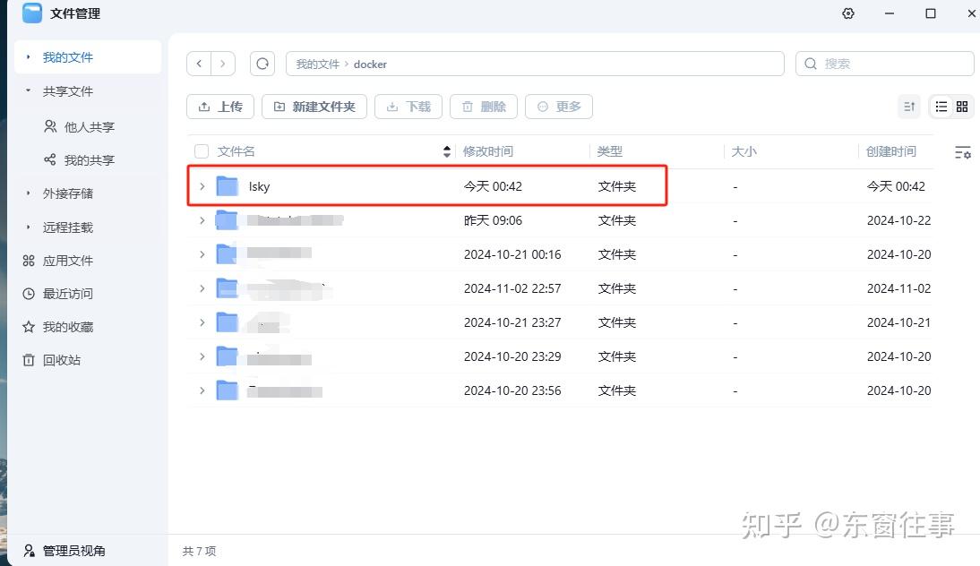The width and height of the screenshot is (980, 566).
Task: Expand the 外接存储 sidebar section
Action: 29,193
